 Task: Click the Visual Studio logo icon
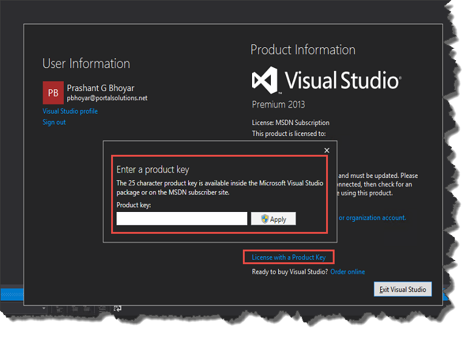tap(265, 80)
